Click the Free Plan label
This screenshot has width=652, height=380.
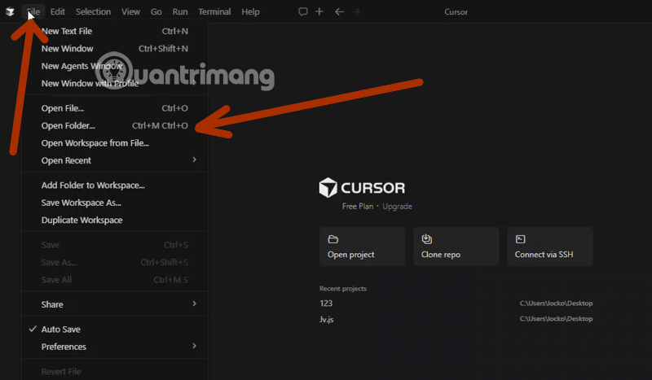[x=358, y=207]
